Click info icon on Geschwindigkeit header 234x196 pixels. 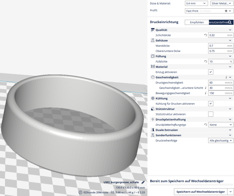tap(226, 77)
